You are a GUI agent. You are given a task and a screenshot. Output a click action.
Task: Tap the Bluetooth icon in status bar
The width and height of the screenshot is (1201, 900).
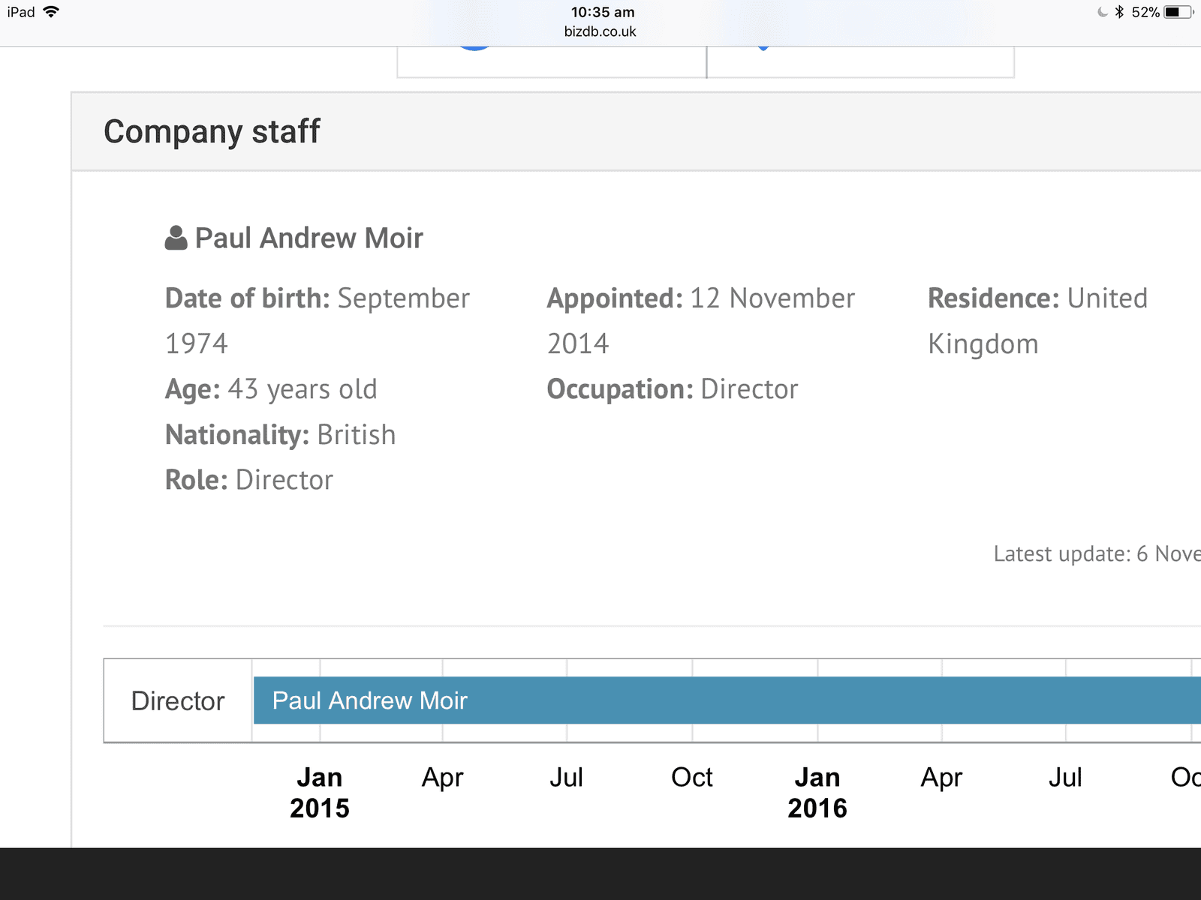click(x=1119, y=12)
